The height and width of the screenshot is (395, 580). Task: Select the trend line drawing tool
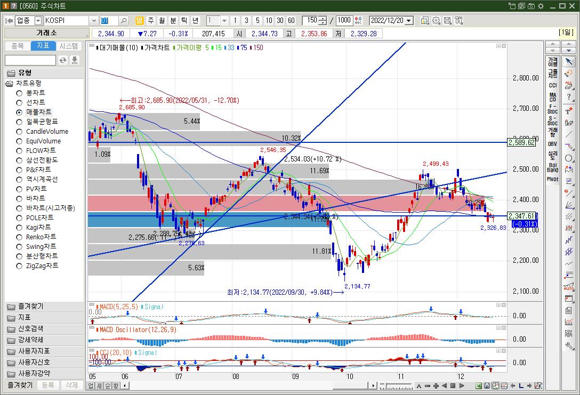[x=569, y=134]
